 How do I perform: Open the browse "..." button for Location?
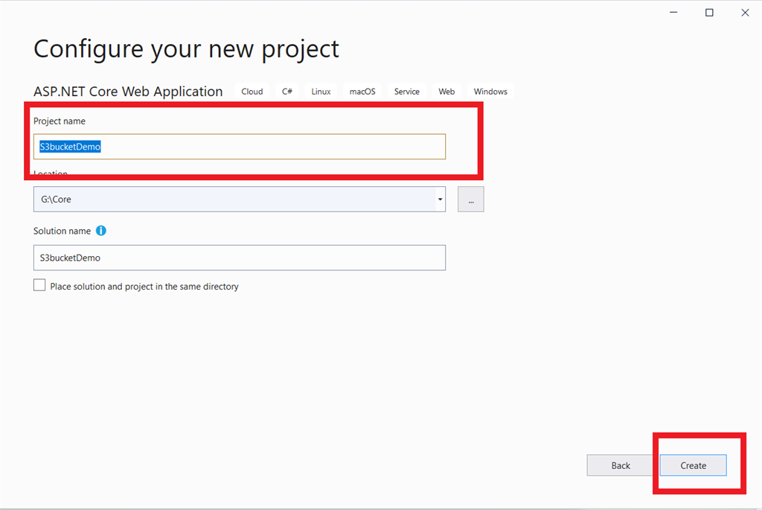coord(470,199)
